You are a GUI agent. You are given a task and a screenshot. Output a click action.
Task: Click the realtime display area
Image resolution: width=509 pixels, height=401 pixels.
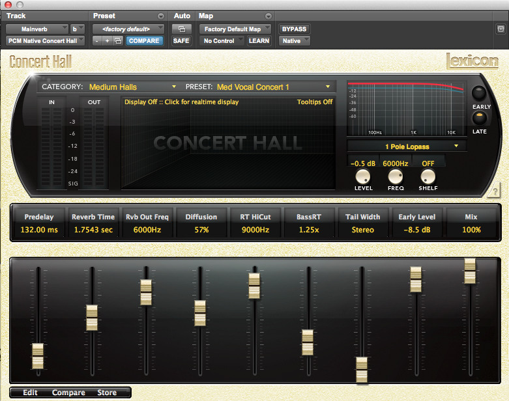pos(227,143)
